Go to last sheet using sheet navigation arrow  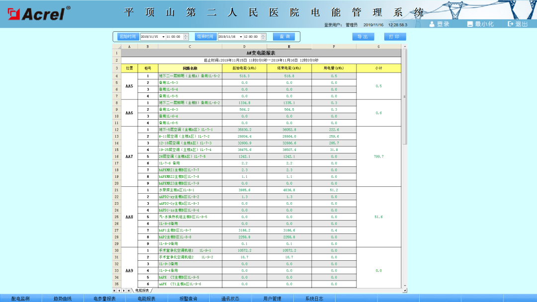pos(129,290)
